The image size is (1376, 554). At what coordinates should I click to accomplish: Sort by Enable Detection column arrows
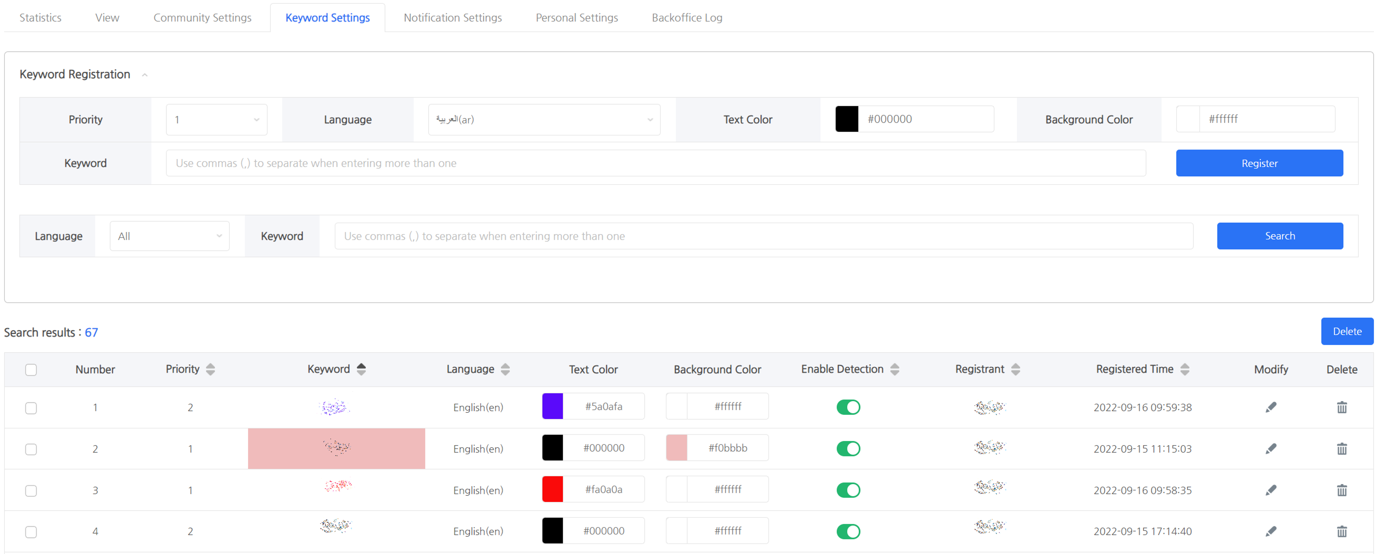[x=895, y=369]
